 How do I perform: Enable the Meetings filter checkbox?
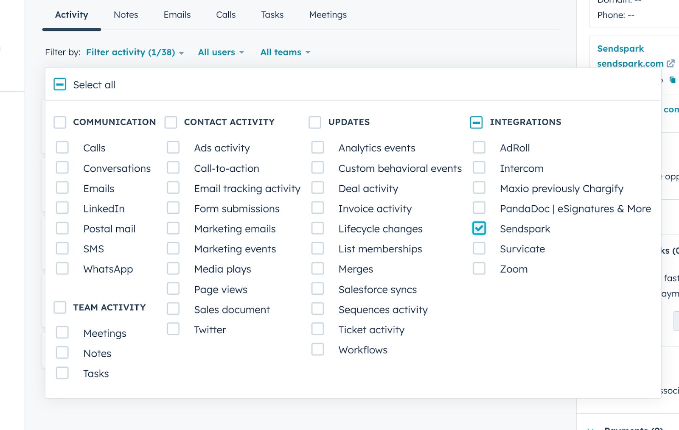[62, 332]
